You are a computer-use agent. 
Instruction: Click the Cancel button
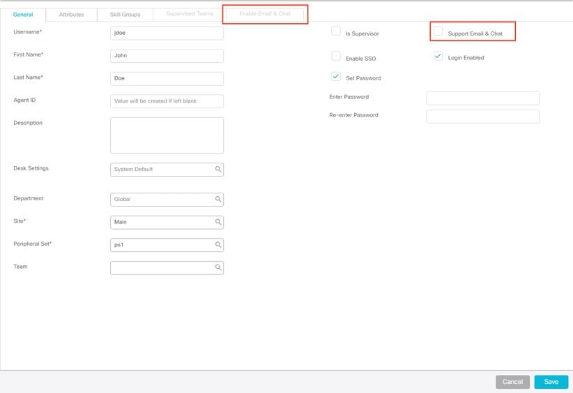[512, 382]
